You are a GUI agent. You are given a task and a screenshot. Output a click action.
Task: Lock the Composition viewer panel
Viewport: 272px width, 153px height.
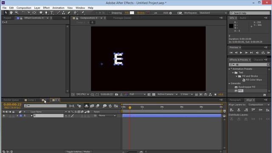(77, 18)
